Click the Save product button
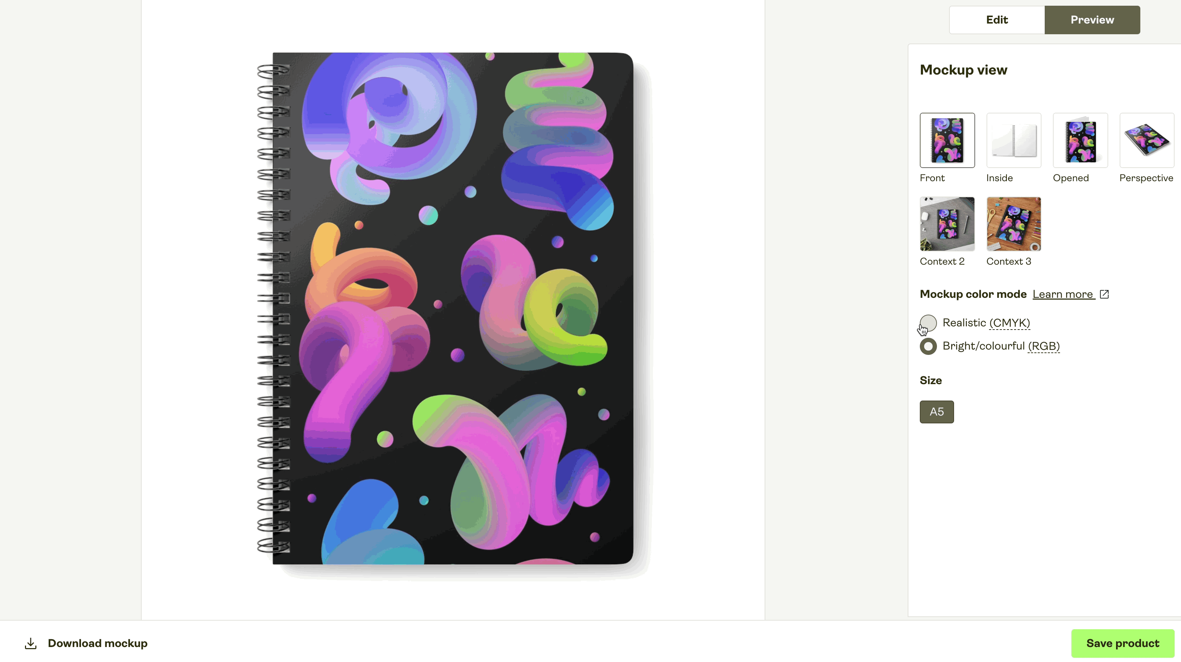 (x=1123, y=643)
